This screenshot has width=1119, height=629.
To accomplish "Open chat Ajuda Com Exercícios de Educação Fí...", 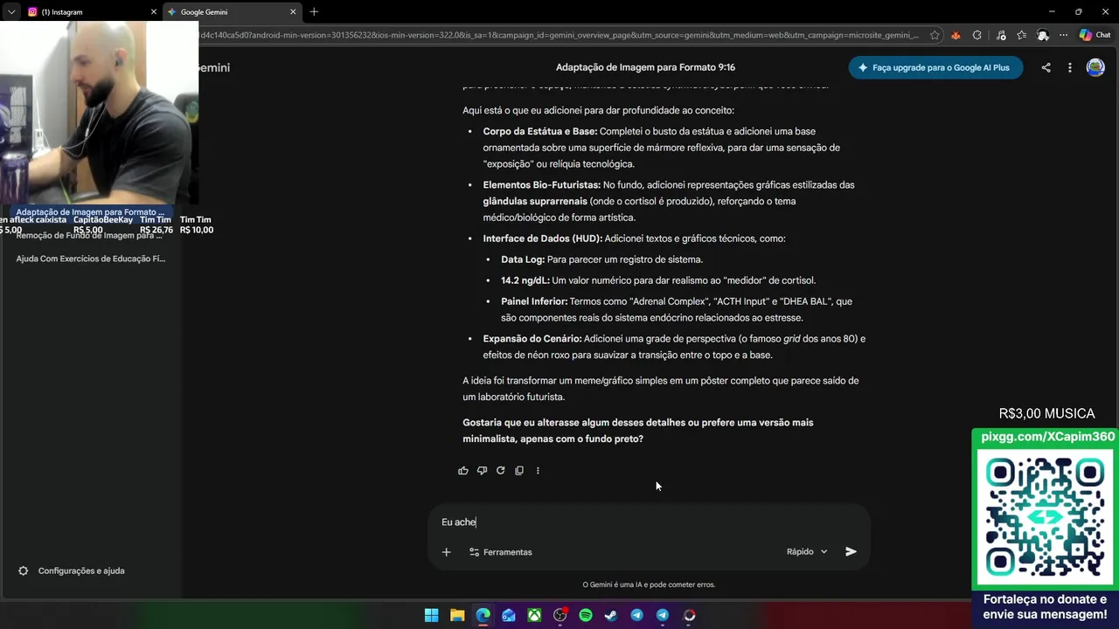I will pyautogui.click(x=90, y=259).
